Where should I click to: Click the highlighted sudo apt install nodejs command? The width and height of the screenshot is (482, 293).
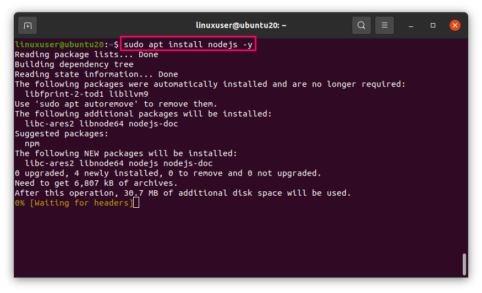tap(188, 44)
